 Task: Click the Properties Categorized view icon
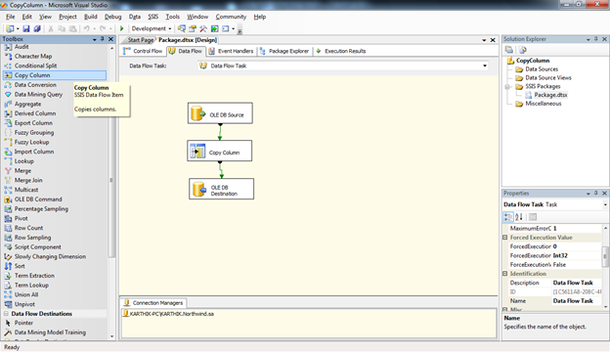coord(508,217)
